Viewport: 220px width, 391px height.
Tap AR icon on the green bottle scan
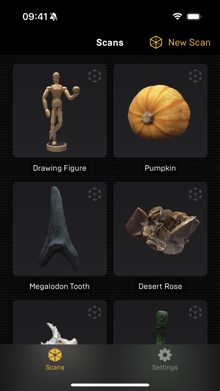point(195,312)
